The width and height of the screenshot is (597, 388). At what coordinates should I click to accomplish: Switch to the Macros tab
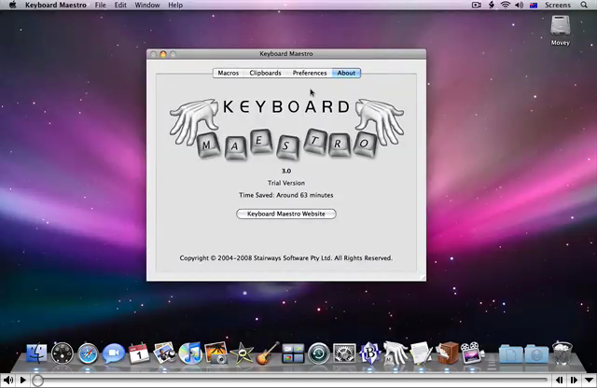point(228,73)
